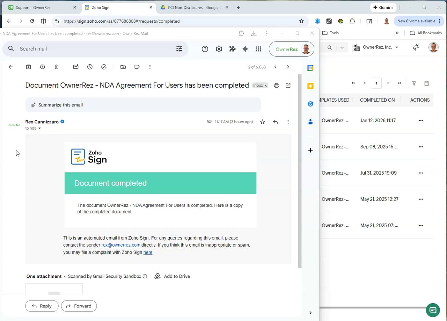Go to newer email
This screenshot has width=447, height=321.
coord(275,67)
